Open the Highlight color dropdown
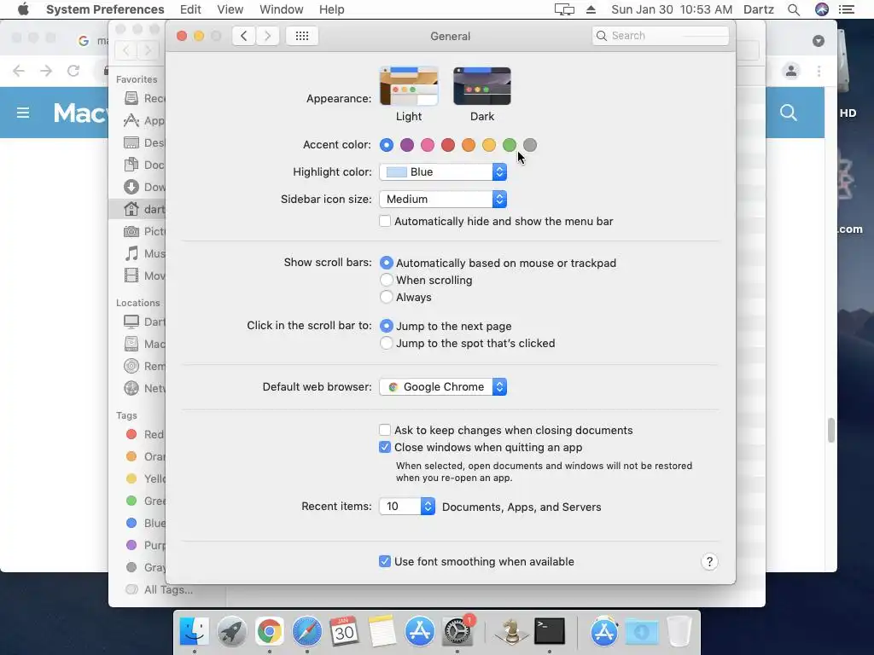874x655 pixels. tap(443, 172)
